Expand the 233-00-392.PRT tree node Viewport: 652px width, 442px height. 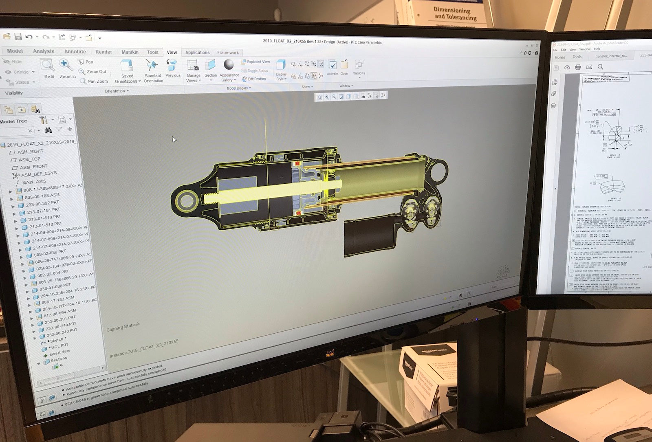(x=13, y=206)
